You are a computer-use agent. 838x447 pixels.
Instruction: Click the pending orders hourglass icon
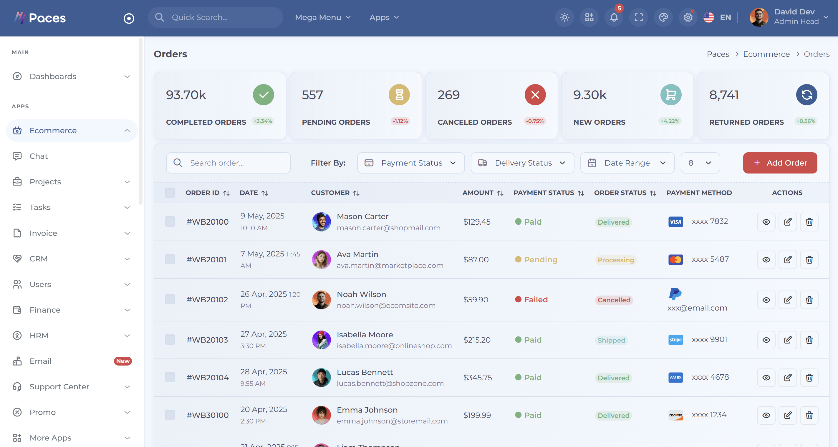[x=399, y=94]
